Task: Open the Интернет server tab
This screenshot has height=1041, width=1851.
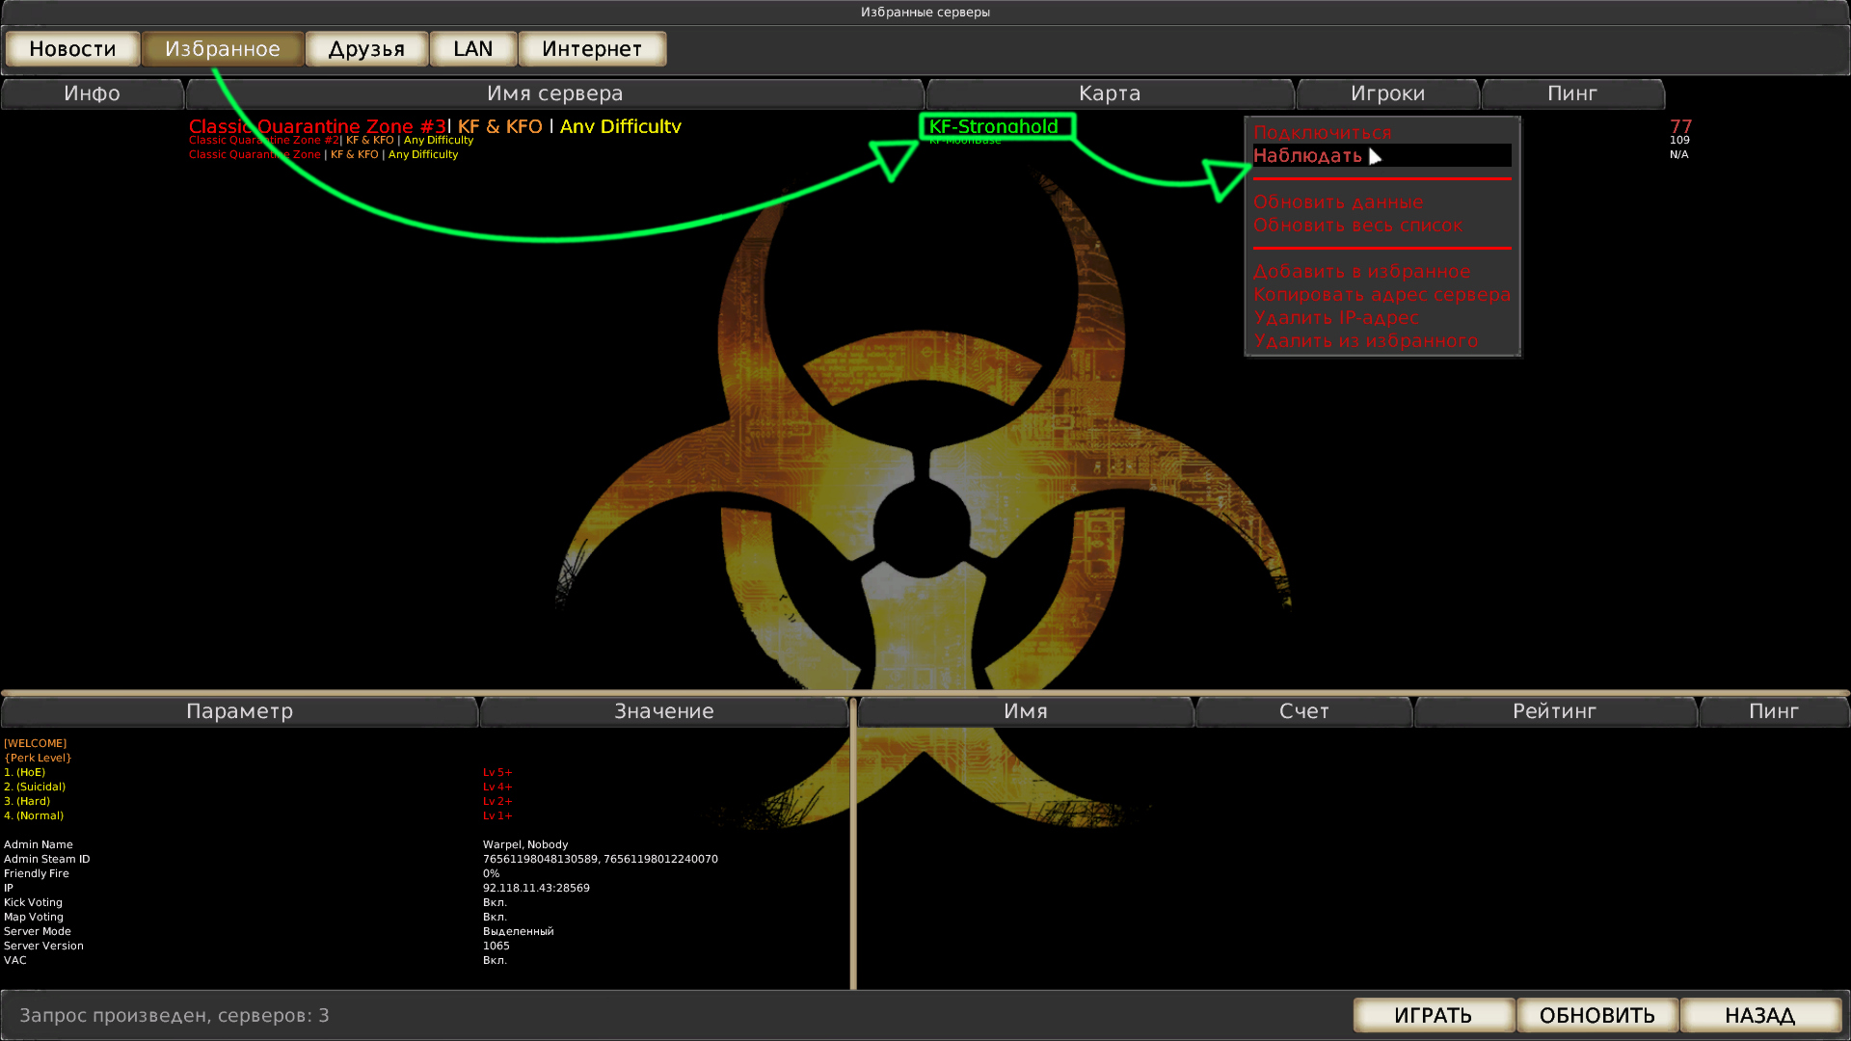Action: (592, 49)
